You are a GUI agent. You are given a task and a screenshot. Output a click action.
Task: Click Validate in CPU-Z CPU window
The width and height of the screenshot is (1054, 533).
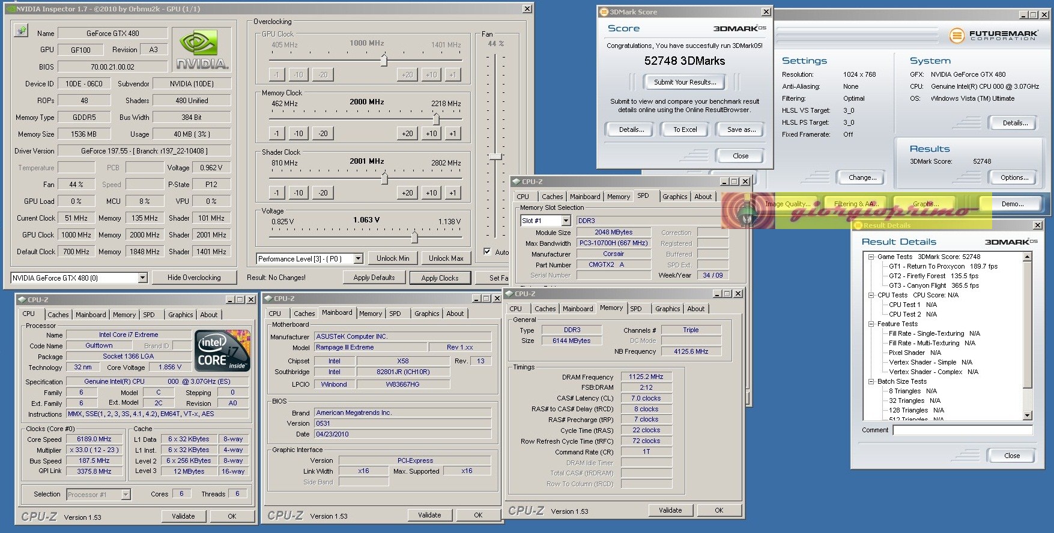[183, 516]
